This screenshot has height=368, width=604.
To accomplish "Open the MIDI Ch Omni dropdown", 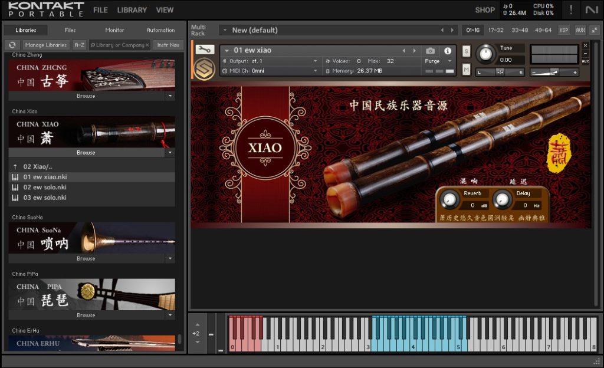I will click(316, 71).
